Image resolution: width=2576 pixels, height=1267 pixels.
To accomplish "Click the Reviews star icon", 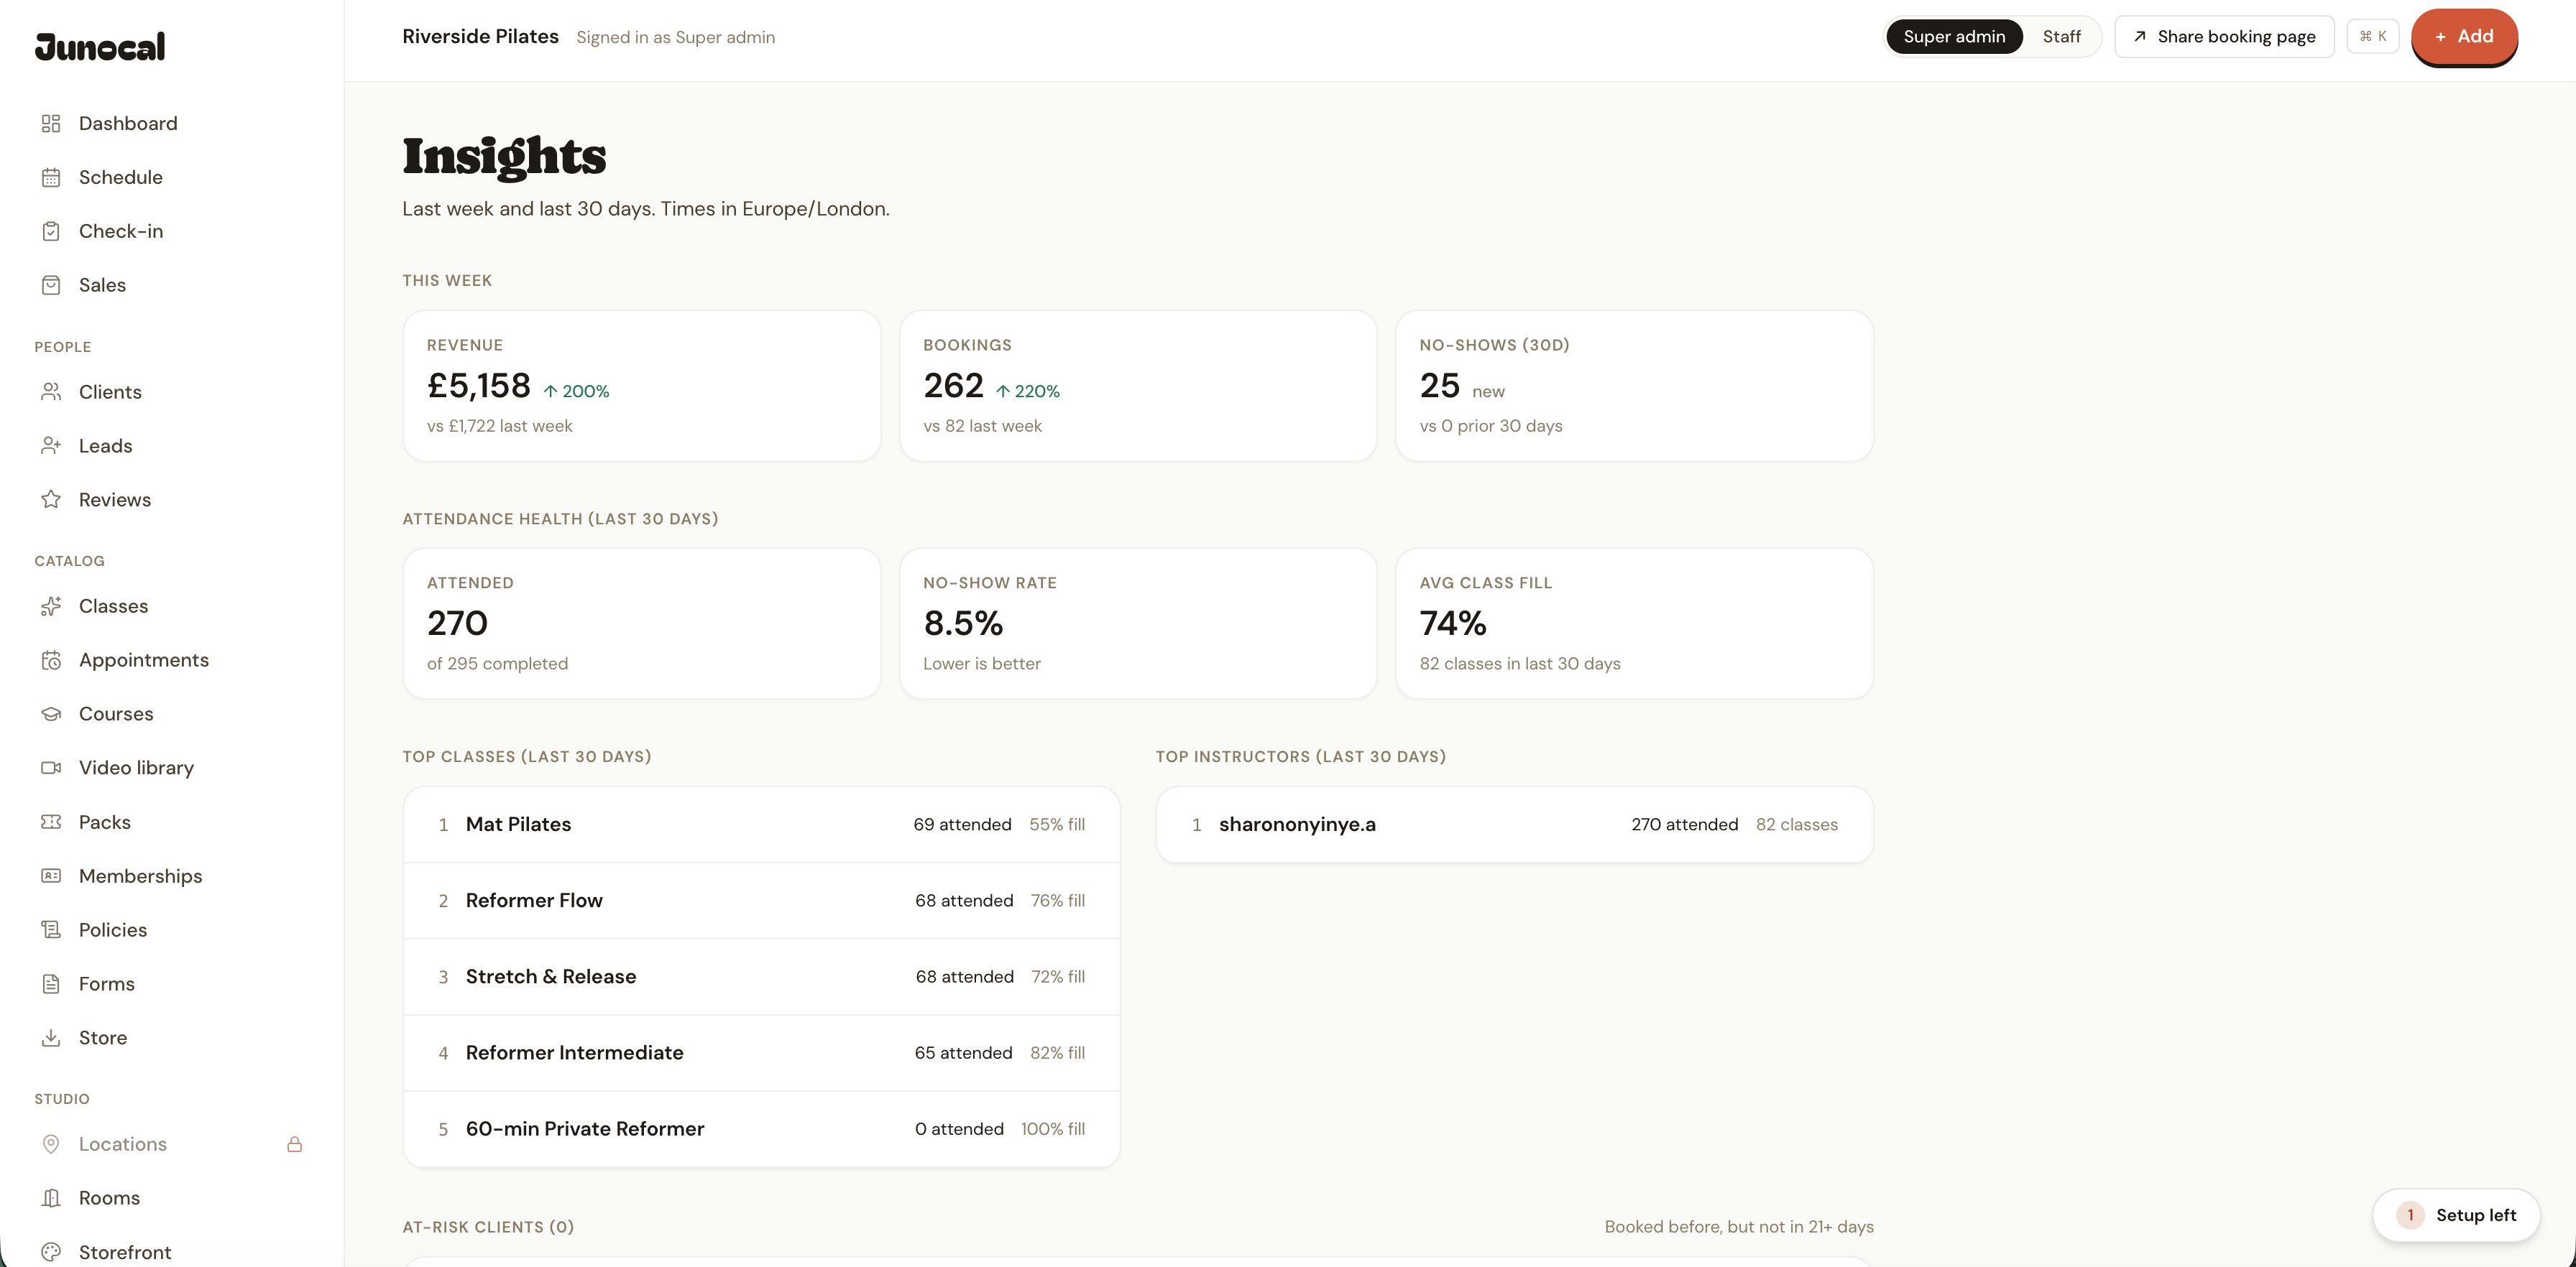I will click(51, 500).
